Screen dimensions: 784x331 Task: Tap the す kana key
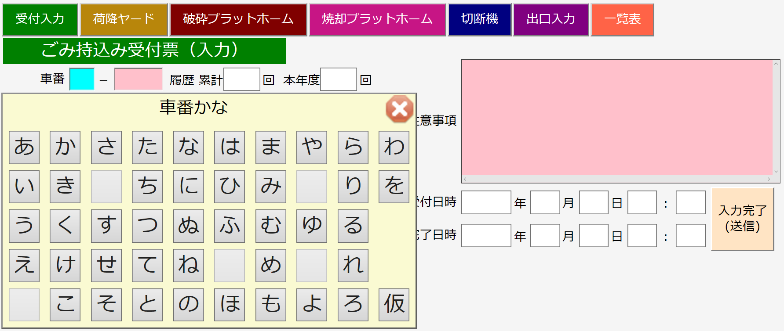tap(106, 226)
